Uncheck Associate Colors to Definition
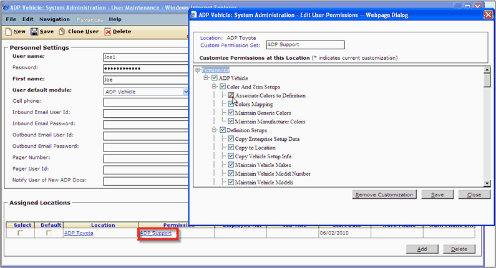 (231, 95)
